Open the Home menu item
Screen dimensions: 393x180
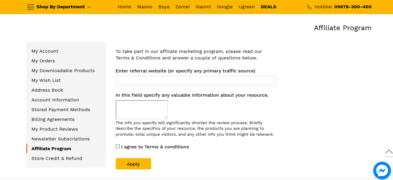point(124,7)
